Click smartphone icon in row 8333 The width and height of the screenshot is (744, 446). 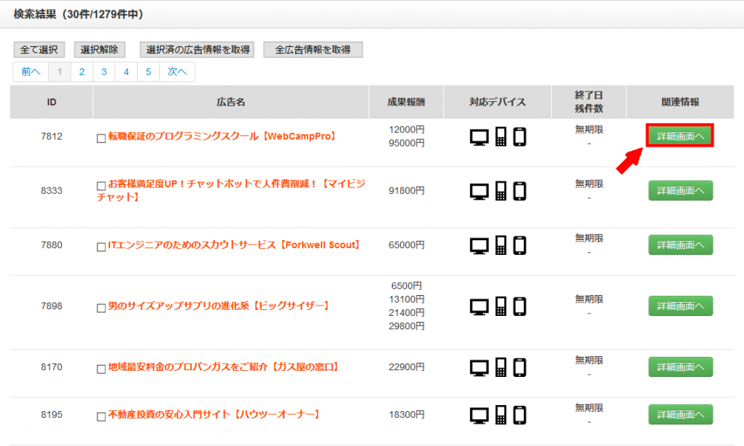point(520,192)
